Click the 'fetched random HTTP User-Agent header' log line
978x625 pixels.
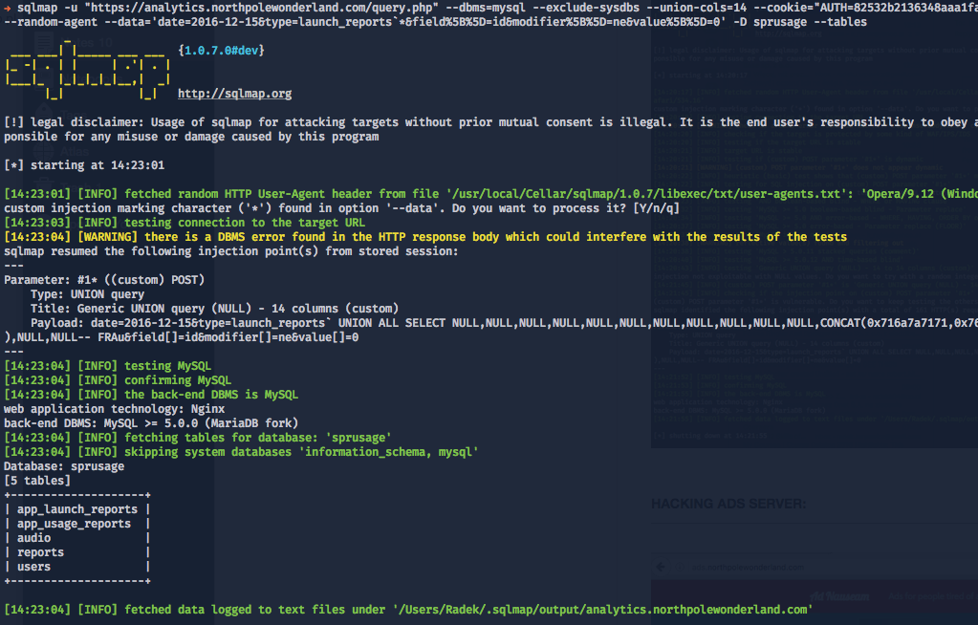pos(490,194)
